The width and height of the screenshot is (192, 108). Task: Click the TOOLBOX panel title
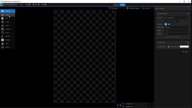(x=161, y=9)
